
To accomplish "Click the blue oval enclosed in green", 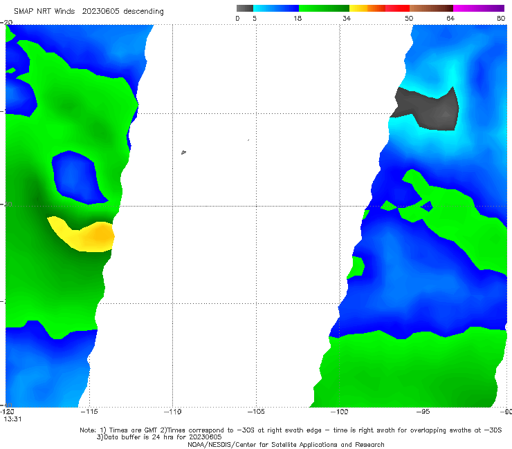I will (x=79, y=178).
